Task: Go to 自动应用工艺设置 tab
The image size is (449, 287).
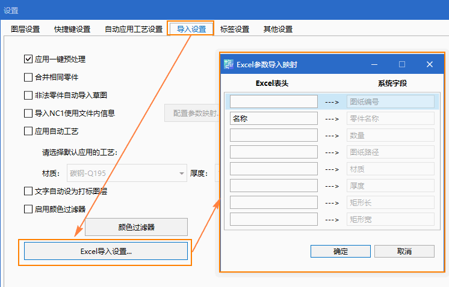Action: click(134, 29)
